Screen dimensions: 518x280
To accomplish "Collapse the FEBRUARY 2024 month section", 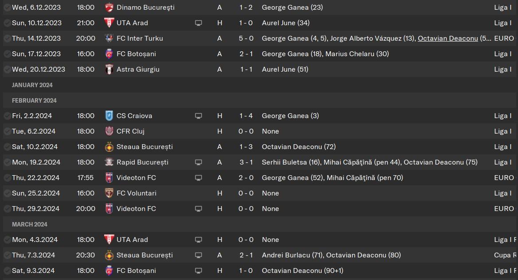I will [x=34, y=100].
